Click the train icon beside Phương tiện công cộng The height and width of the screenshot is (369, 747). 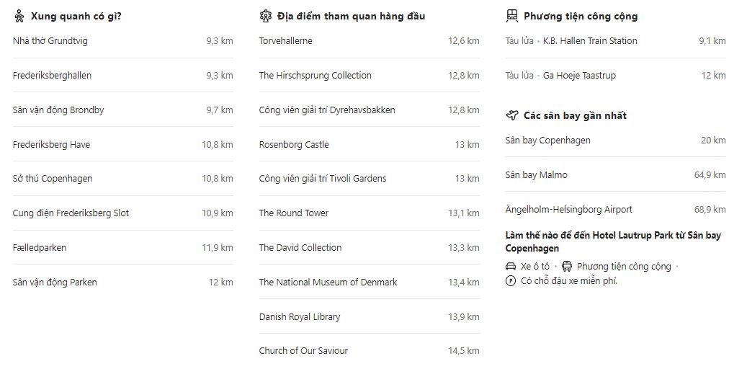point(511,16)
